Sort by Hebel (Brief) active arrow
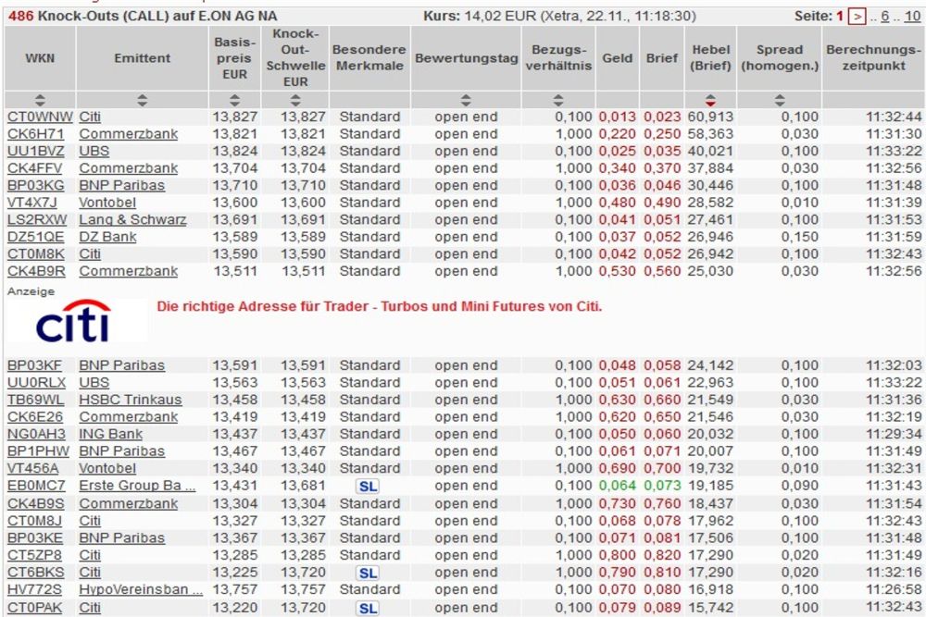 (710, 100)
